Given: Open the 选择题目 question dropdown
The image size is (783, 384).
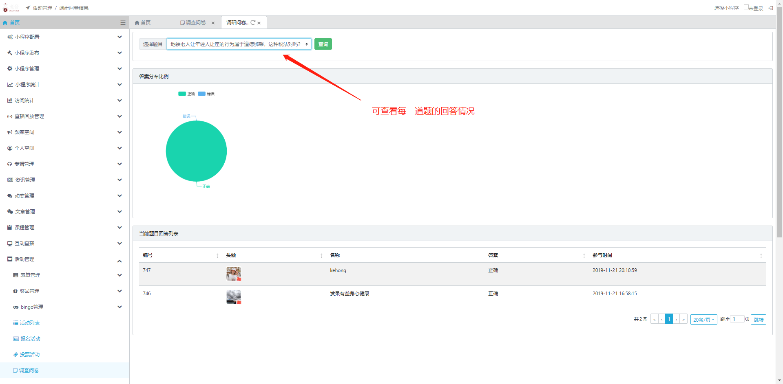Looking at the screenshot, I should pyautogui.click(x=239, y=44).
